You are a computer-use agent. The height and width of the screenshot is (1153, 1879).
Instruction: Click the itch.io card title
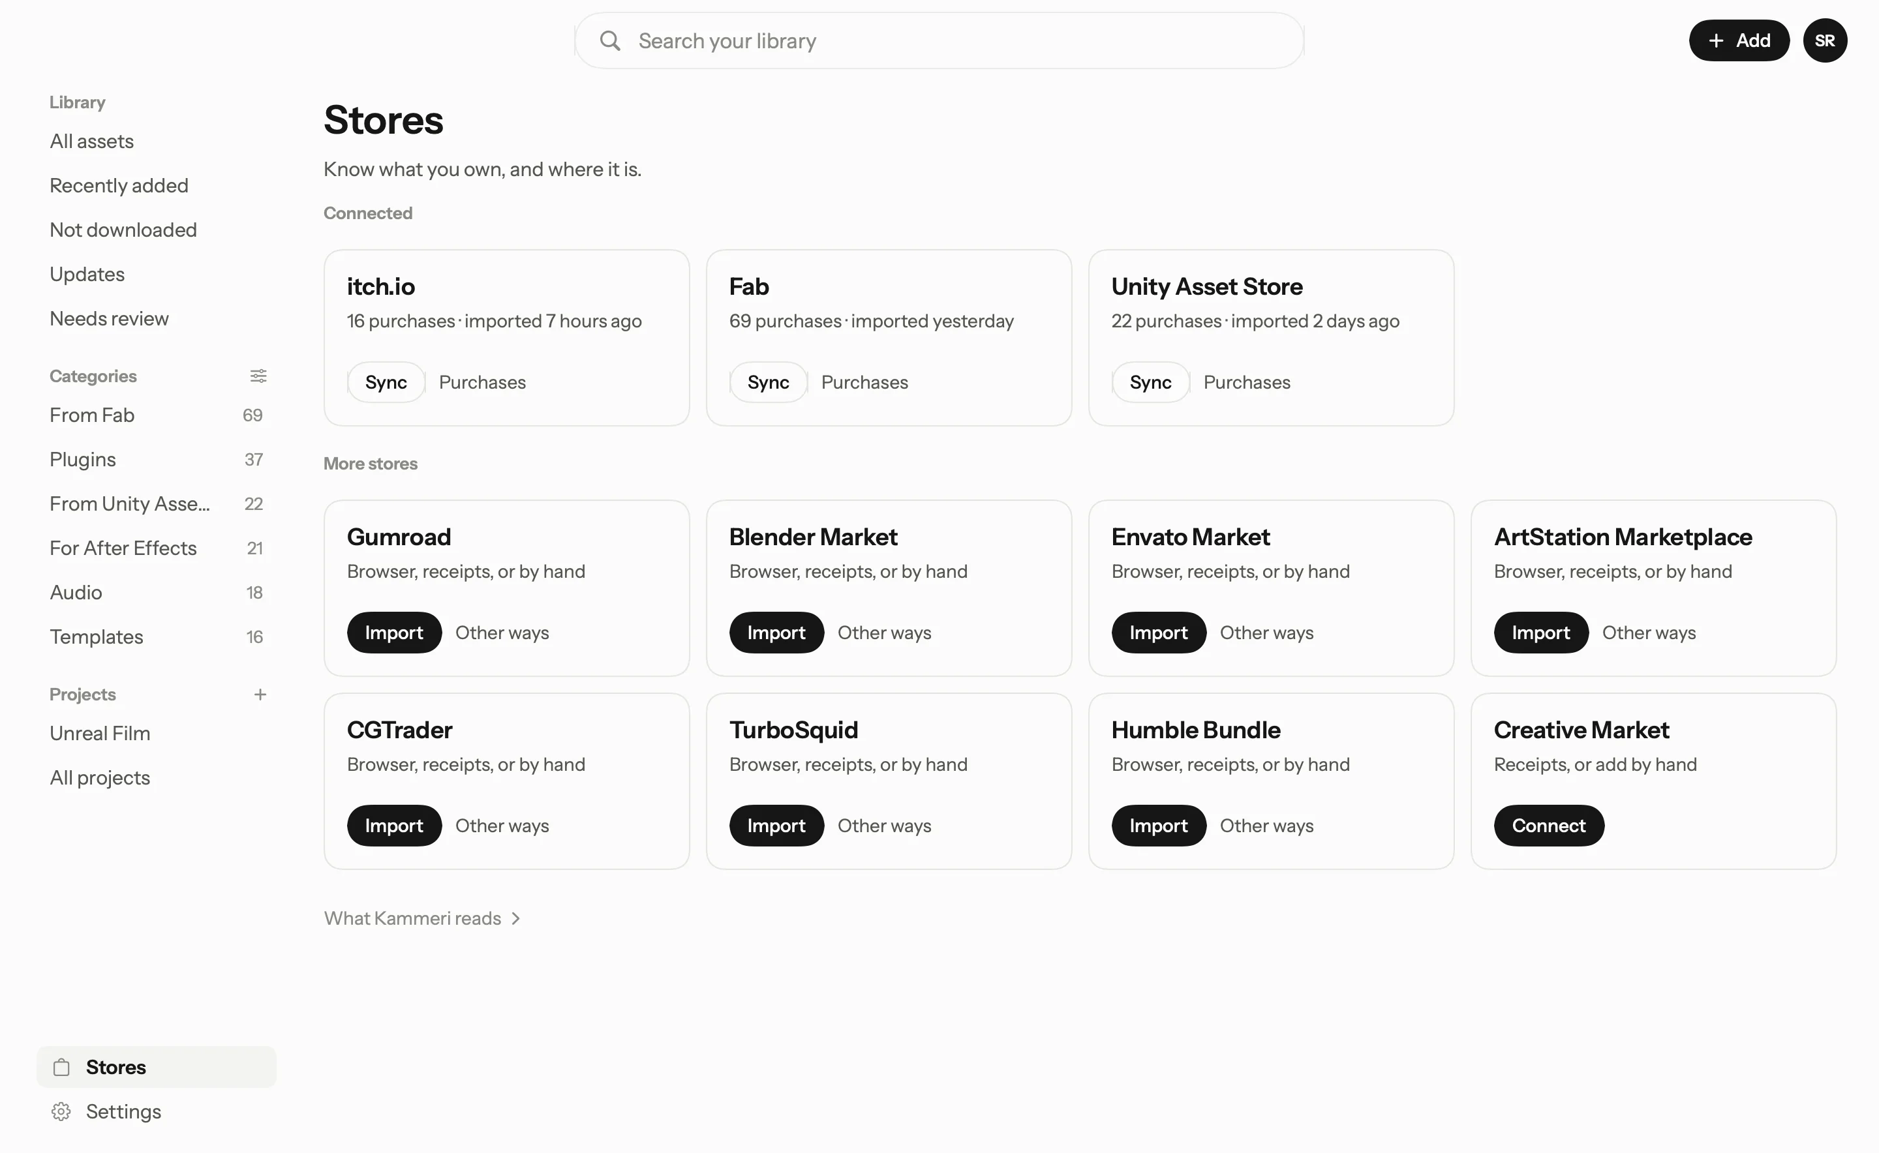[380, 286]
